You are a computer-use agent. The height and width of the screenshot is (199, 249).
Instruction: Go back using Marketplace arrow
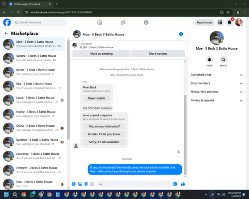point(6,33)
